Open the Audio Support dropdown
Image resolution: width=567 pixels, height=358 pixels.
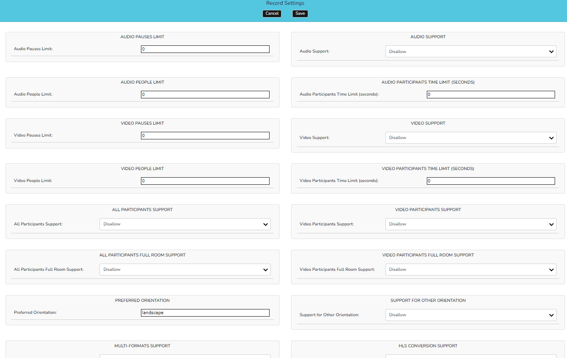coord(471,51)
